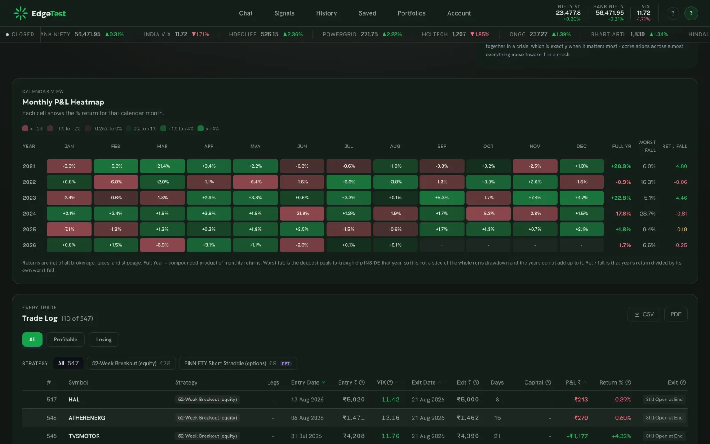Image resolution: width=710 pixels, height=444 pixels.
Task: Export the trade log as PDF
Action: (x=676, y=314)
